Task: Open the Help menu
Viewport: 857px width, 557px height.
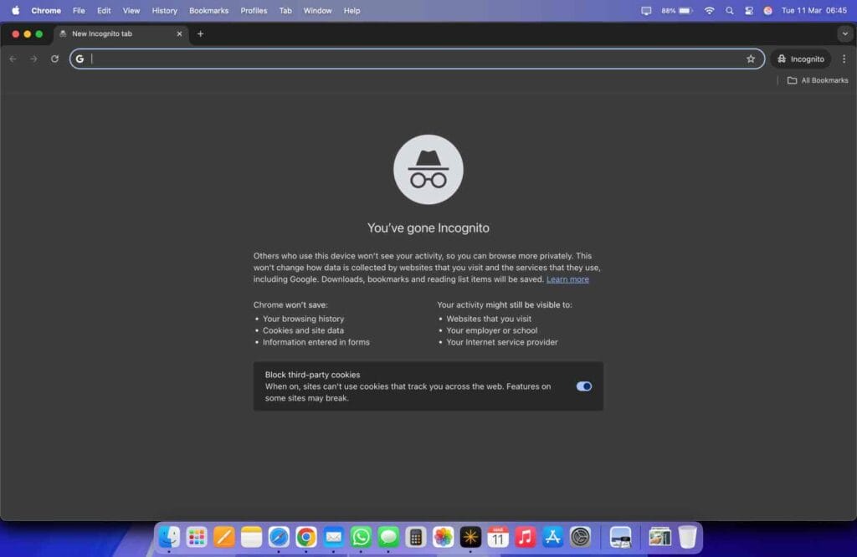Action: [352, 10]
